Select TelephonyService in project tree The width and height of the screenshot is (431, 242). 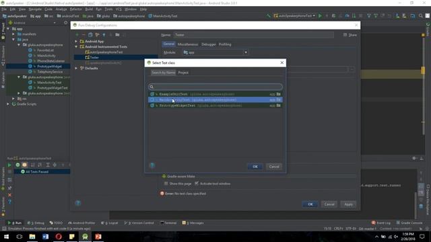(50, 72)
